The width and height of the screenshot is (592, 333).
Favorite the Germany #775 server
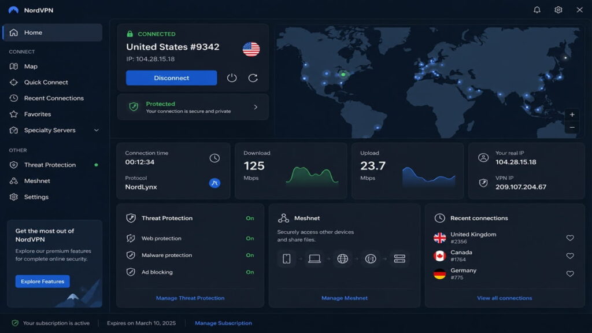[570, 273]
